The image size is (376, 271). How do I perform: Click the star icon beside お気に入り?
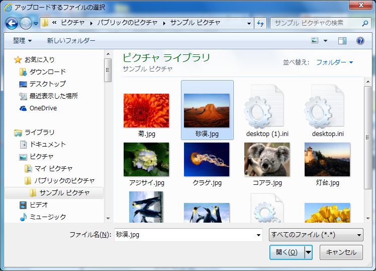(x=18, y=59)
